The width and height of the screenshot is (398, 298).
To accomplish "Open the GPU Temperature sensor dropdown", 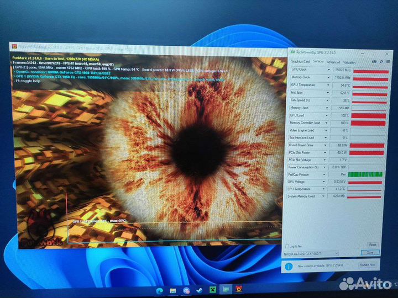I will (328, 85).
